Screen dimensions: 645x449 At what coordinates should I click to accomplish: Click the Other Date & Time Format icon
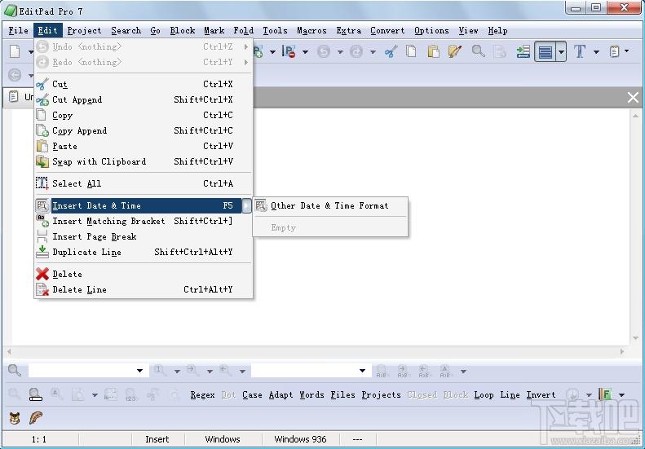click(261, 205)
